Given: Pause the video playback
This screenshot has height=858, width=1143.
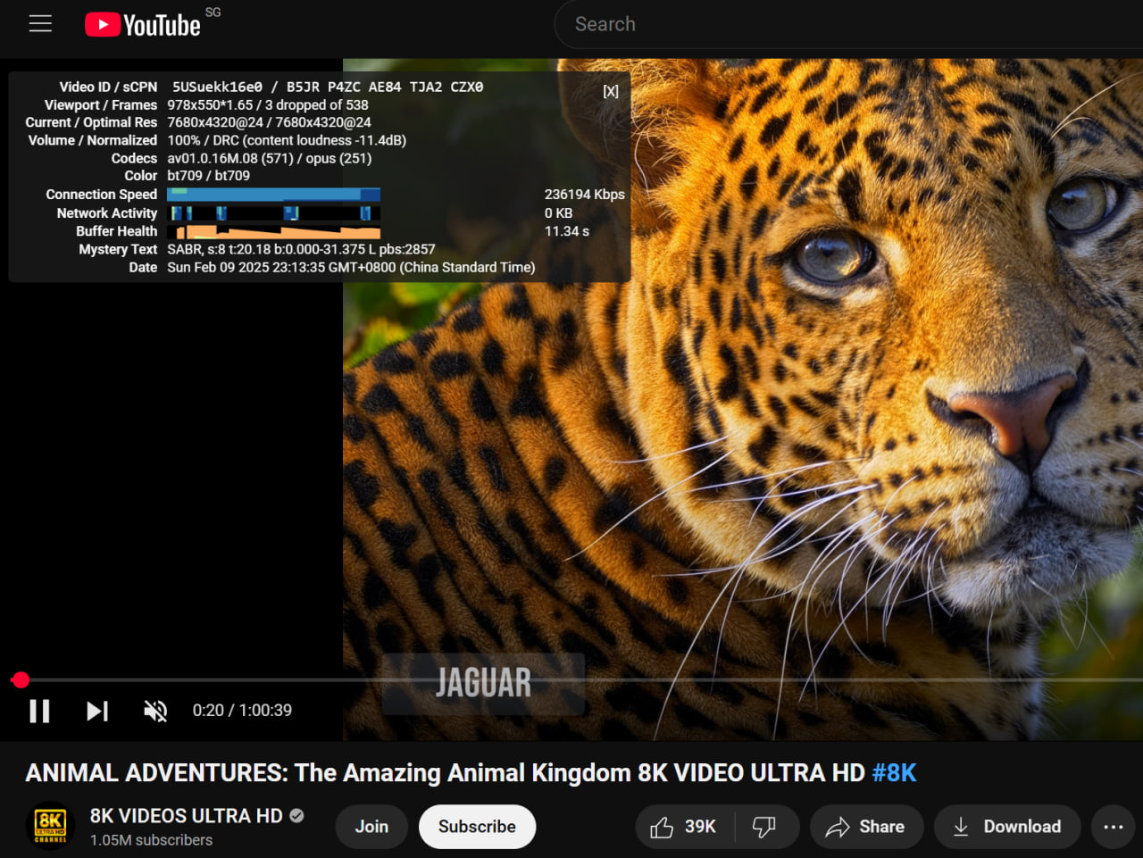Looking at the screenshot, I should pos(39,711).
